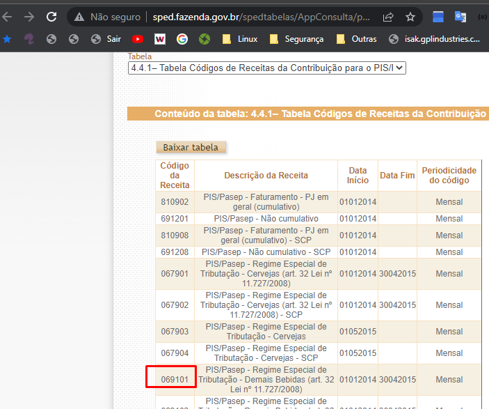Click Data Fim 30042015 in row 067901

[x=397, y=274]
